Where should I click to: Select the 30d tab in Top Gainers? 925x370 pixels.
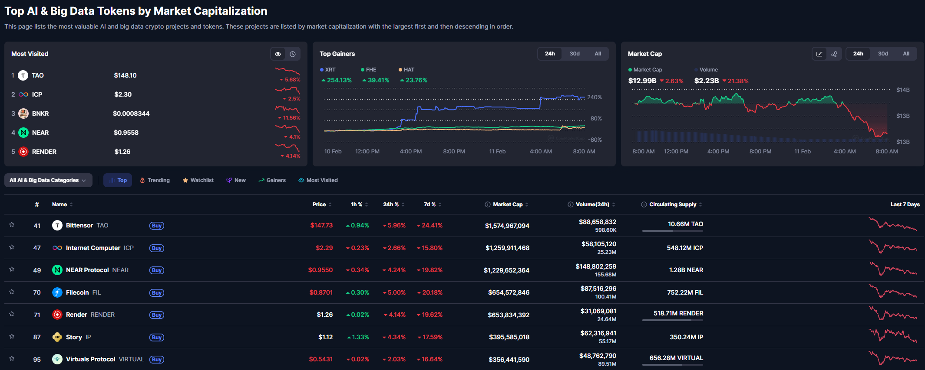pos(575,54)
